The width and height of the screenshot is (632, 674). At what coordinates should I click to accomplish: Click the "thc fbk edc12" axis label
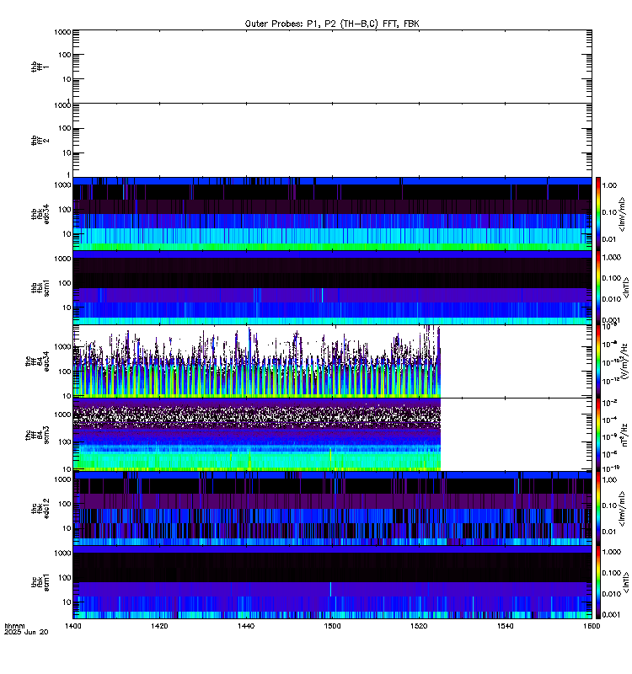40,509
